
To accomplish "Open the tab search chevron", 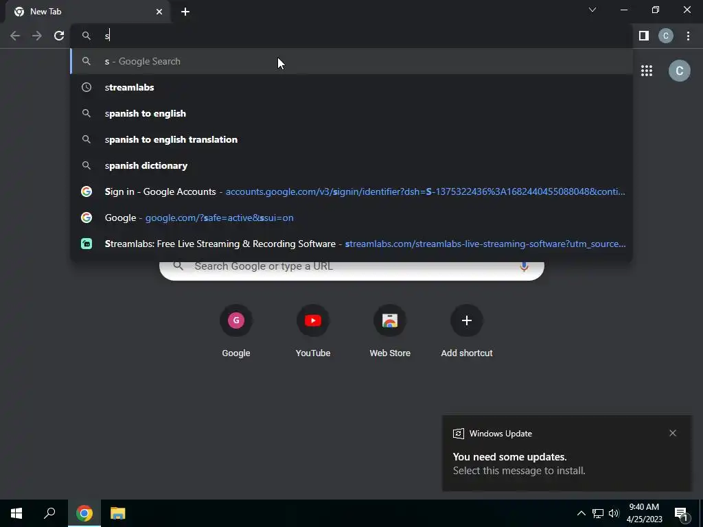I will pyautogui.click(x=592, y=10).
